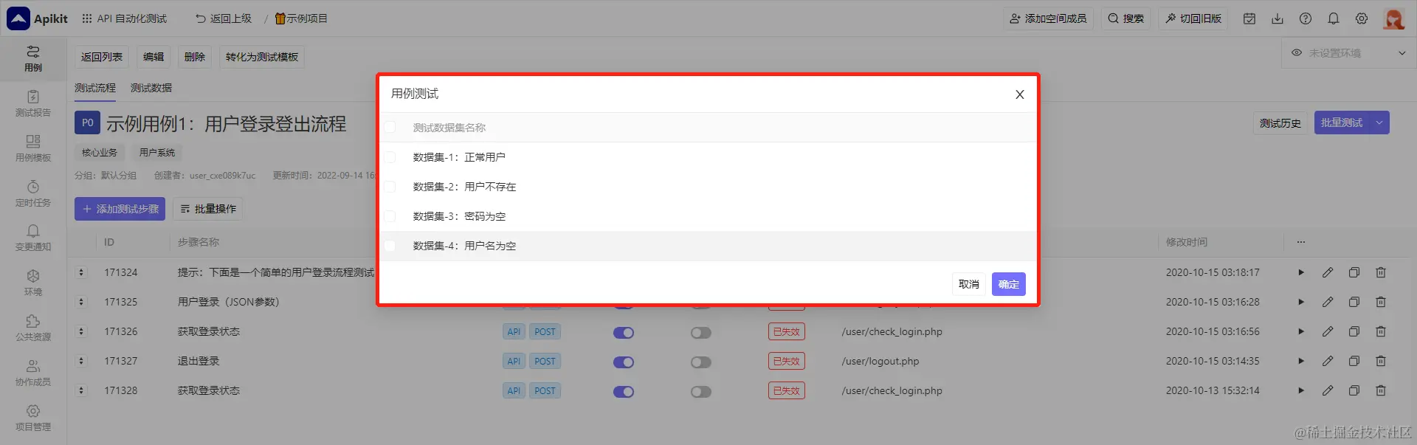Open 协作成员 in the sidebar
The height and width of the screenshot is (445, 1417).
tap(33, 373)
